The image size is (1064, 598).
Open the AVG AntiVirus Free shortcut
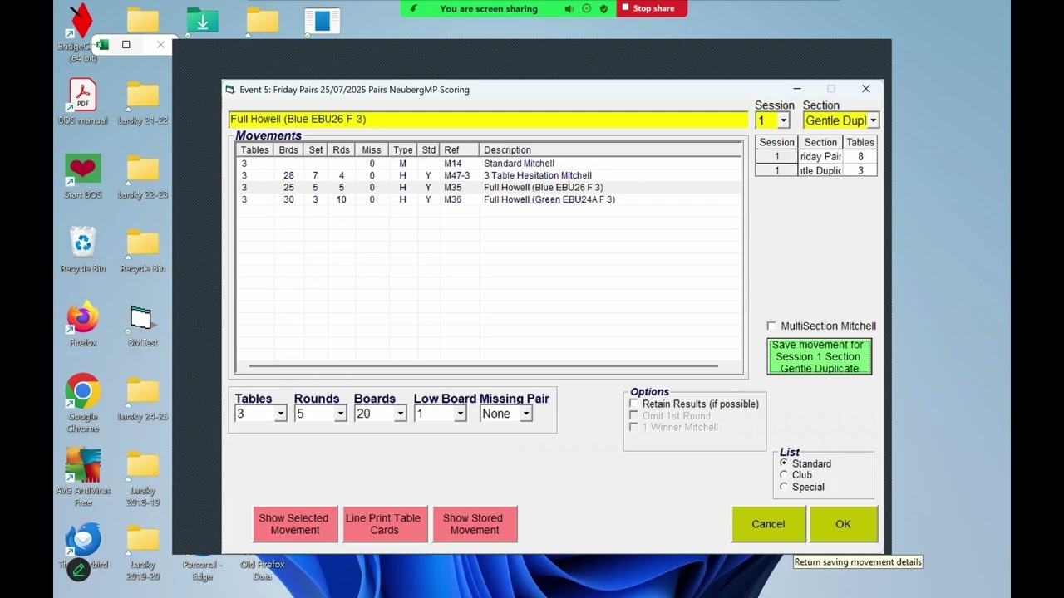(x=83, y=477)
